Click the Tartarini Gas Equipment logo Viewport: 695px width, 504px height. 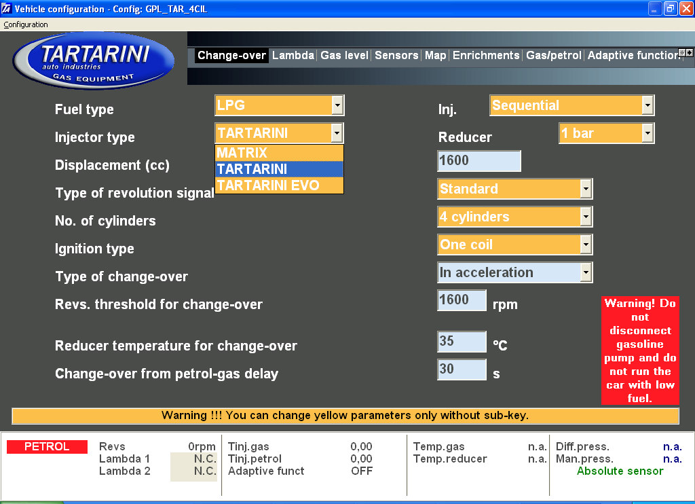pyautogui.click(x=94, y=60)
